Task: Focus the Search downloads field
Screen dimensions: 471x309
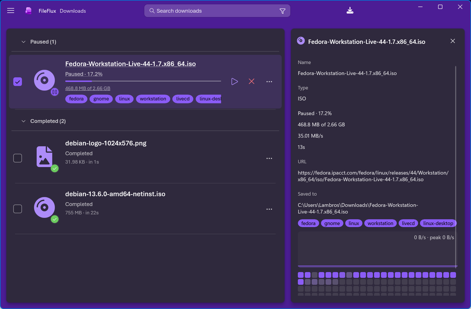Action: [217, 11]
